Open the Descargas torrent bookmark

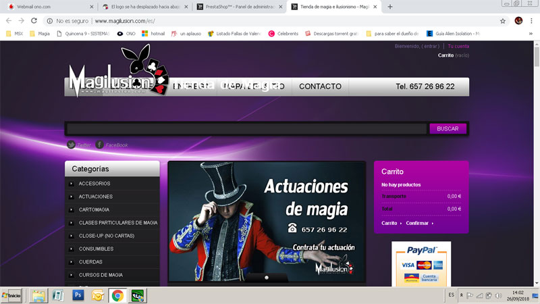pyautogui.click(x=331, y=33)
